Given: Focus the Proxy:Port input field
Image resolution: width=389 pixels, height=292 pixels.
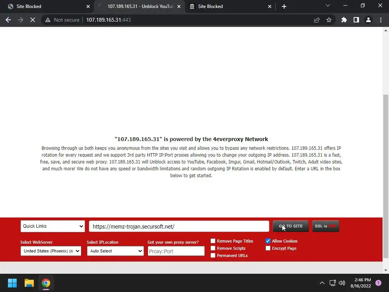Looking at the screenshot, I should (x=176, y=251).
